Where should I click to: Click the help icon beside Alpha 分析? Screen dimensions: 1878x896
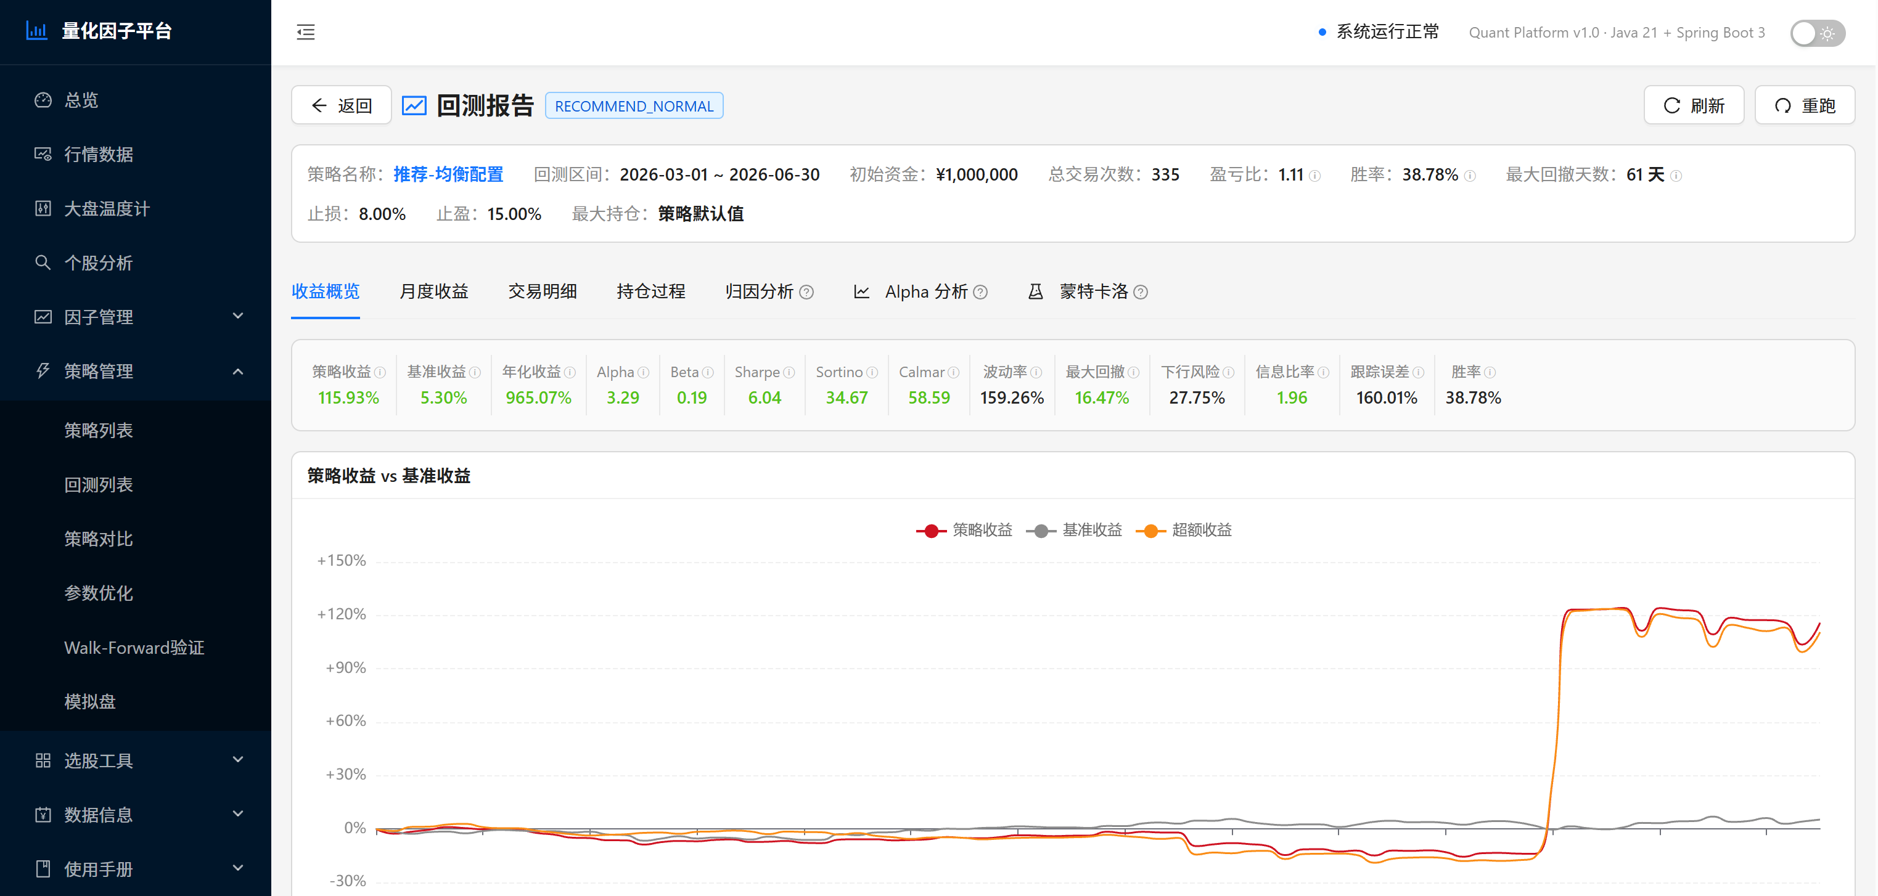pyautogui.click(x=980, y=292)
